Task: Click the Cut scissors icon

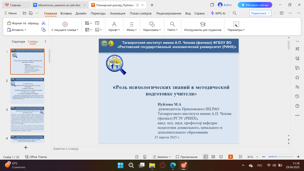Action: click(43, 23)
